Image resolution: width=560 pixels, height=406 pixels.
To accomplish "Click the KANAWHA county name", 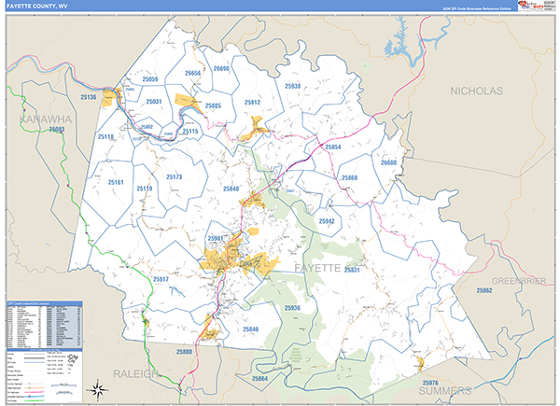I will (x=46, y=119).
